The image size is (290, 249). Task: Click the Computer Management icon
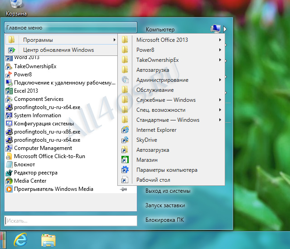[9, 148]
